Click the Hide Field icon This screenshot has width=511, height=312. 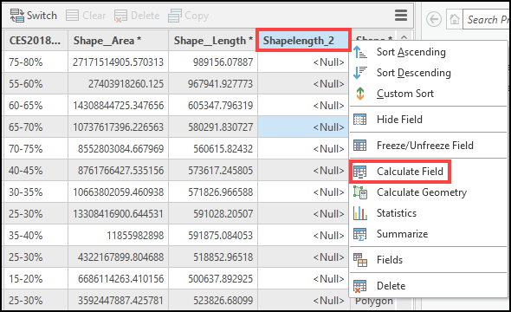point(360,120)
